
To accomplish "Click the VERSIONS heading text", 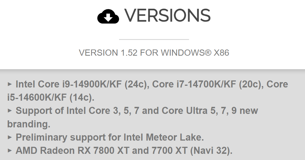I will [x=167, y=15].
